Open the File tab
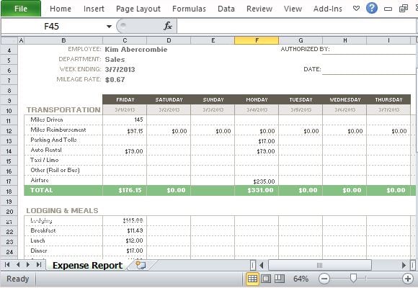The image size is (418, 288). 21,9
